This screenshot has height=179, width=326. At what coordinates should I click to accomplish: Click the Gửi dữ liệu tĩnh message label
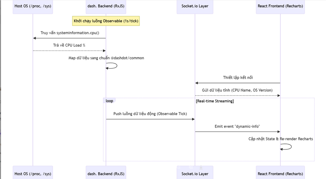coord(237,90)
